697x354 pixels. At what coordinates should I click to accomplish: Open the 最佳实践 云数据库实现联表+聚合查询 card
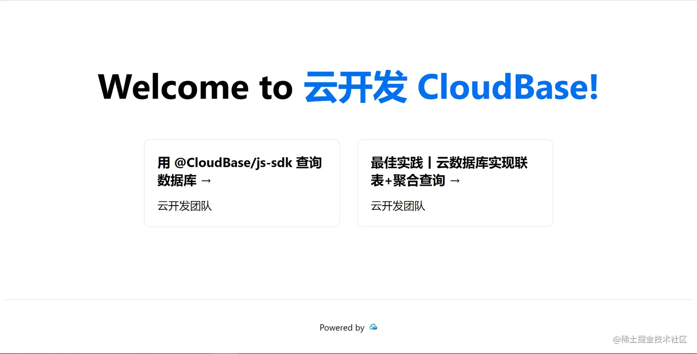pyautogui.click(x=455, y=183)
